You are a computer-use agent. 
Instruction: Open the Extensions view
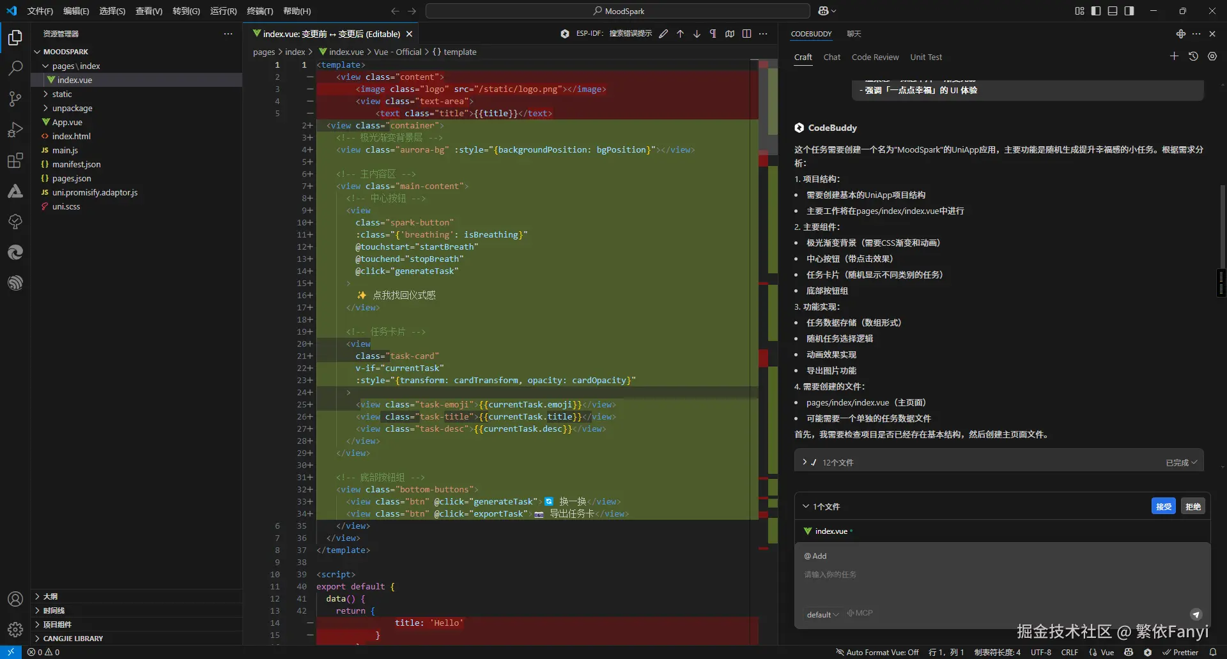[x=15, y=160]
